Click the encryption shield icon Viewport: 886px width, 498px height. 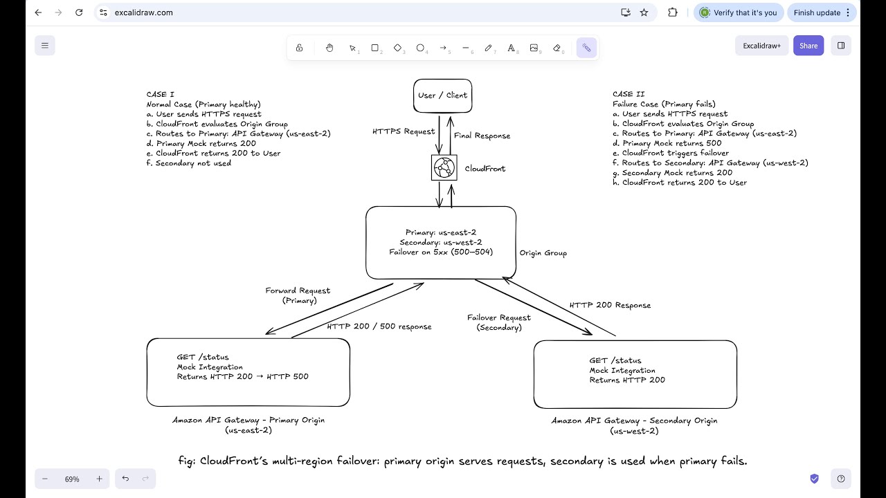click(815, 479)
